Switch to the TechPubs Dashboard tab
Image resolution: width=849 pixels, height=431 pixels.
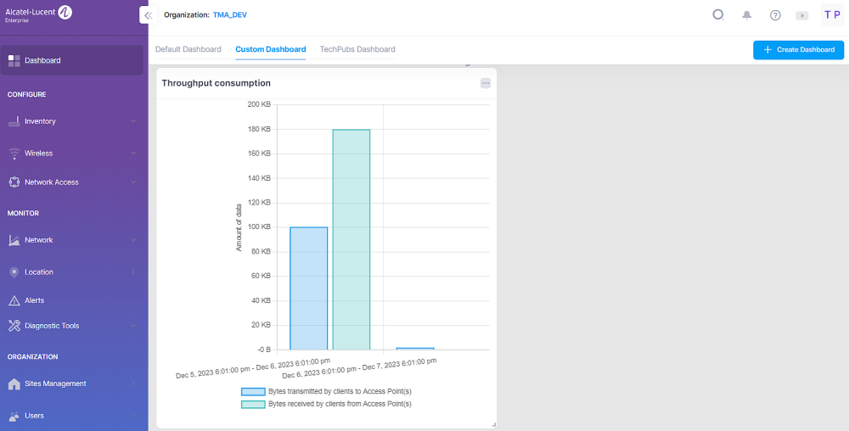[357, 49]
